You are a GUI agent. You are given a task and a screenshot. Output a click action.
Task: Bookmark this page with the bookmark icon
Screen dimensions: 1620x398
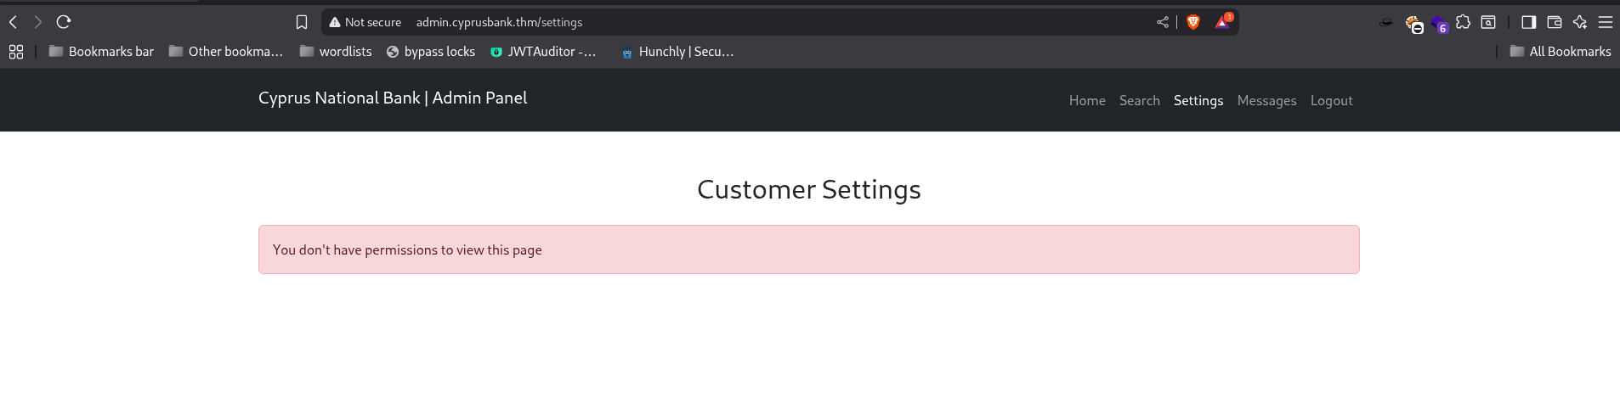point(302,22)
